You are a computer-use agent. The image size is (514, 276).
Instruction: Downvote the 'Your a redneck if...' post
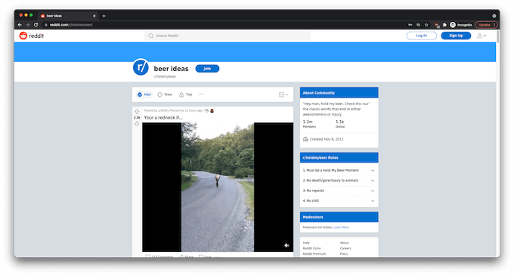pos(137,123)
